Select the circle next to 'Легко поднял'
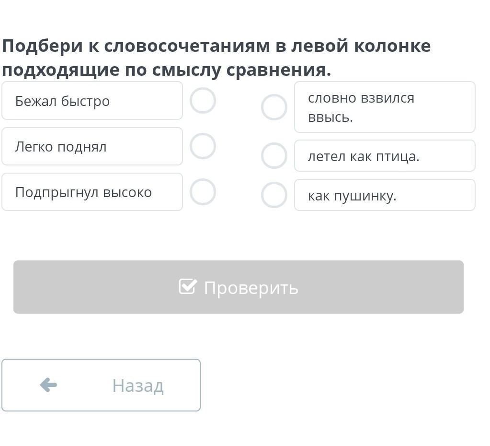Viewport: 490px width, 446px height. click(203, 146)
